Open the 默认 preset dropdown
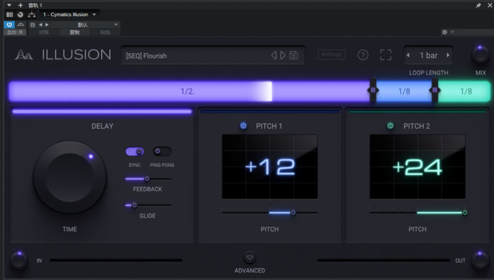The image size is (494, 280). tap(85, 25)
